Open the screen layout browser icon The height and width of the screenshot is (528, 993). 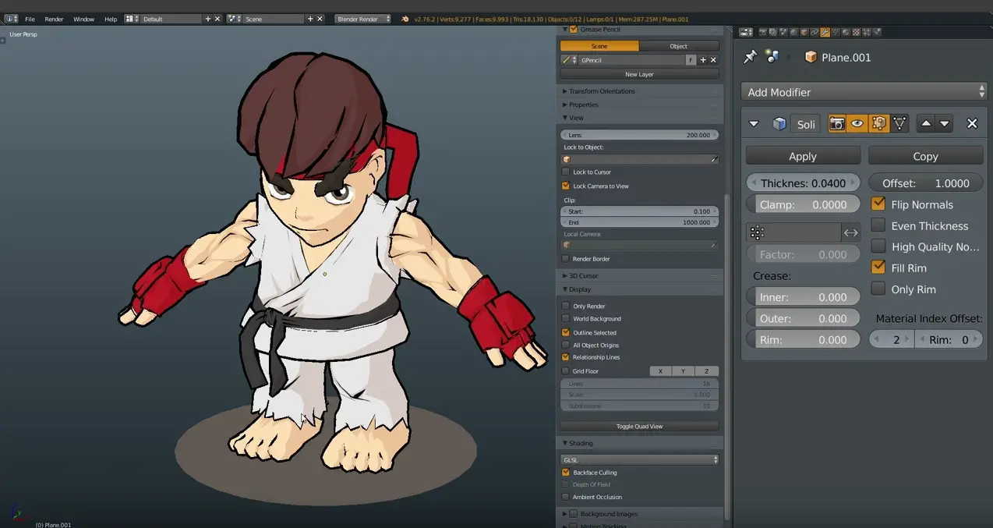click(132, 19)
